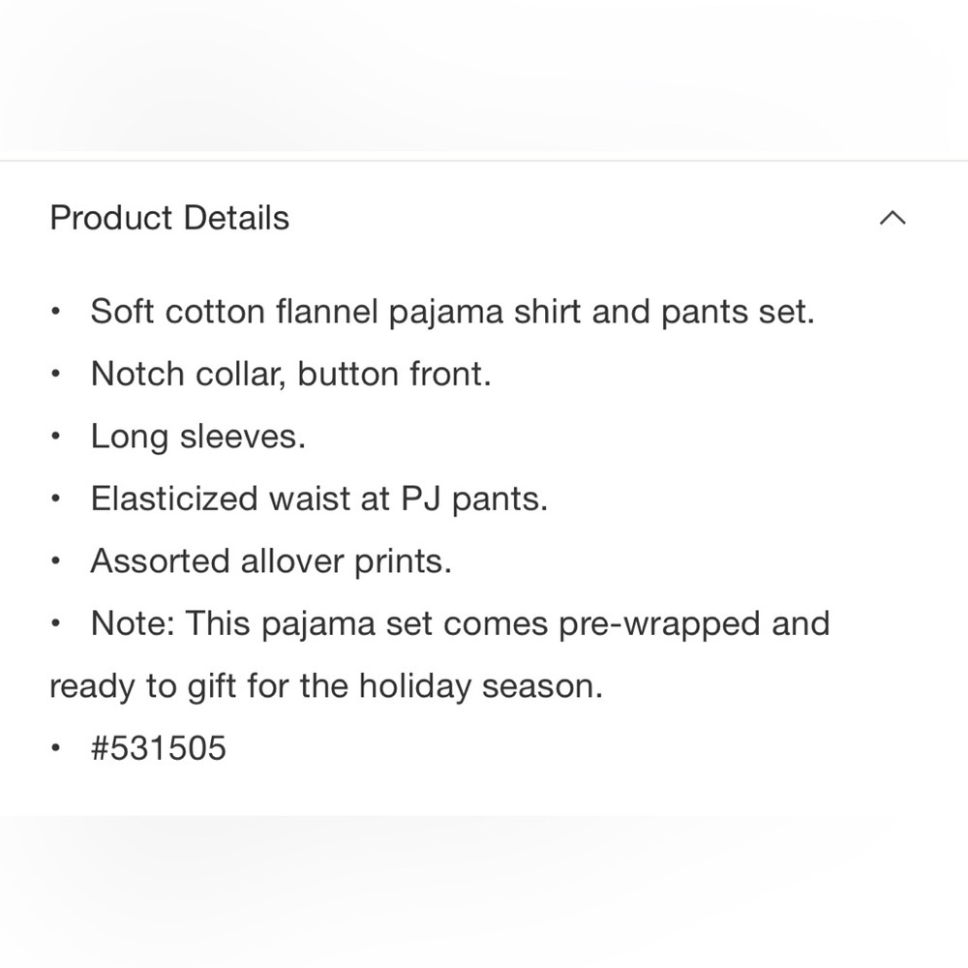Click the bullet before Notch collar
968x968 pixels.
coord(57,376)
